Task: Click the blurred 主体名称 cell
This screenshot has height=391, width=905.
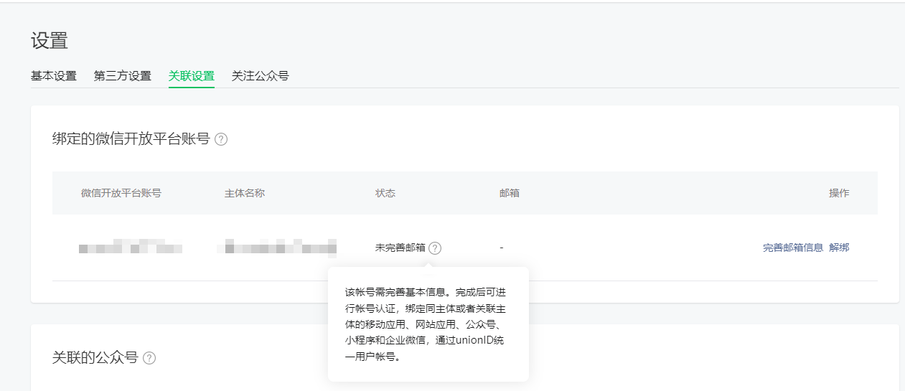Action: (x=277, y=248)
